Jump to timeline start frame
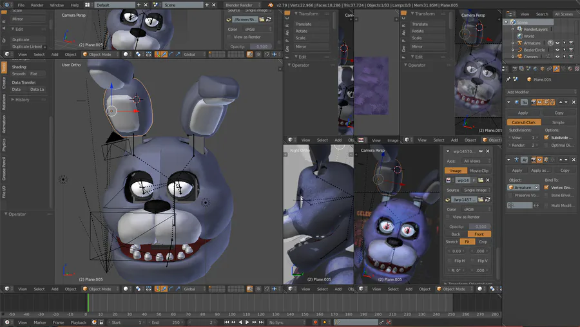The height and width of the screenshot is (327, 580). tap(227, 322)
